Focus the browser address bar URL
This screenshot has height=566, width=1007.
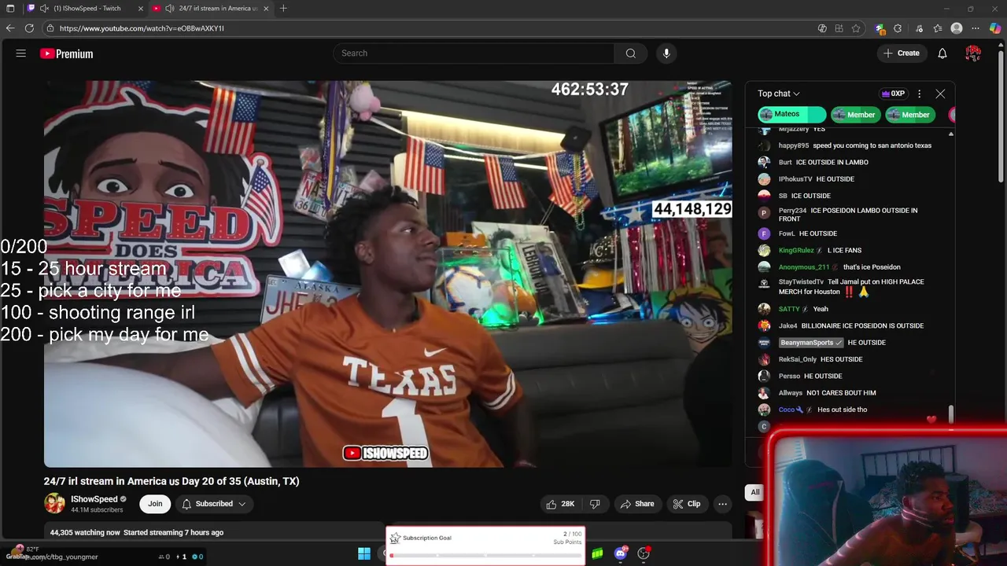click(x=142, y=28)
